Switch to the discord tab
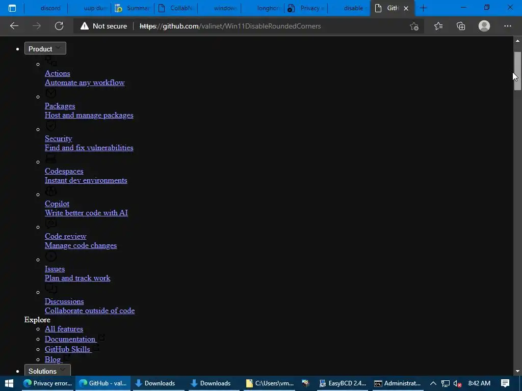Viewport: 522px width, 391px height. click(45, 8)
